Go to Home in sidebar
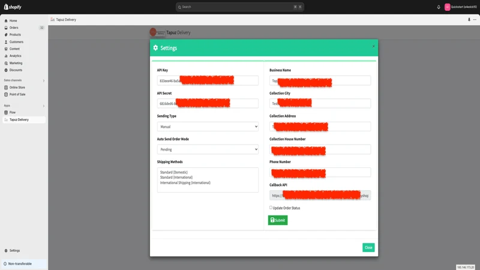This screenshot has width=480, height=270. [x=13, y=21]
